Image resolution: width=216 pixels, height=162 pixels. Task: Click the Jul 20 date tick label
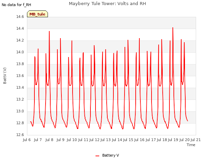click(185, 140)
